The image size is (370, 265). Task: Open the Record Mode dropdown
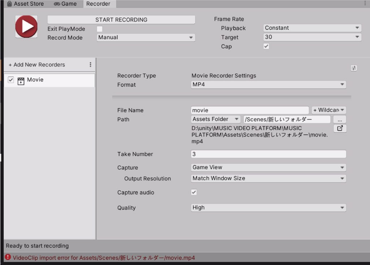click(x=146, y=38)
